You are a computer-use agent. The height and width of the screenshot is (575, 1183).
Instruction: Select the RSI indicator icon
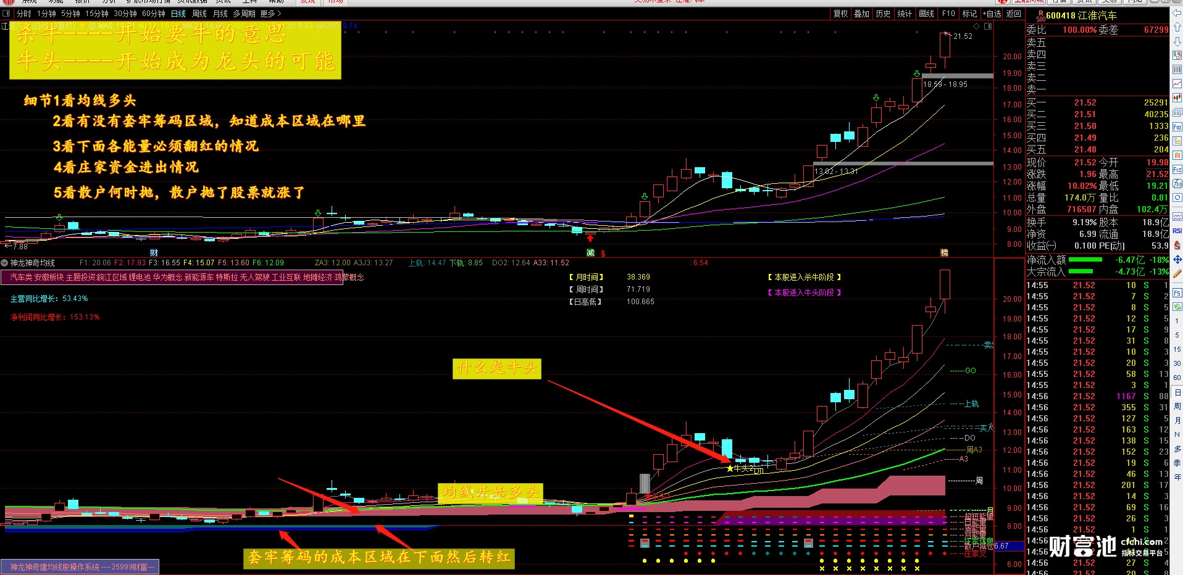tap(1177, 231)
